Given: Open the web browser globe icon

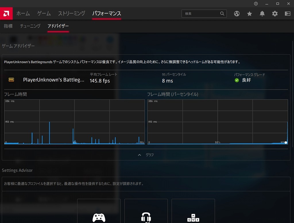Looking at the screenshot, I should [x=237, y=13].
